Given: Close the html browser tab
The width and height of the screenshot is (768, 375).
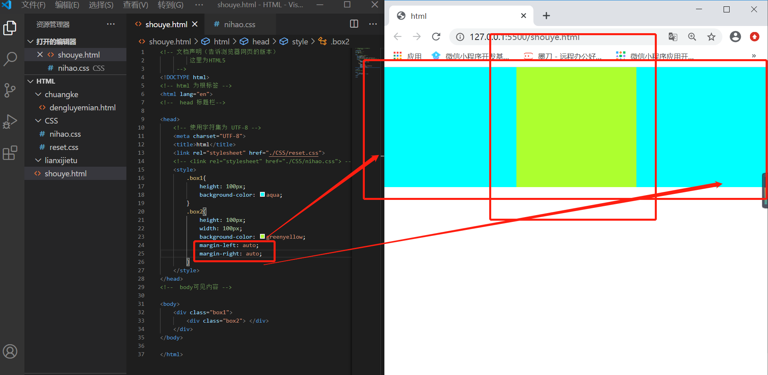Looking at the screenshot, I should (524, 16).
